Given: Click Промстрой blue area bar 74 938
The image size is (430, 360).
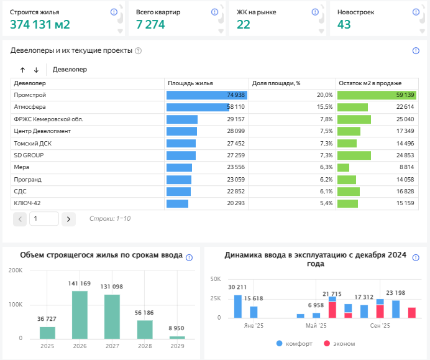Looking at the screenshot, I should coord(207,95).
